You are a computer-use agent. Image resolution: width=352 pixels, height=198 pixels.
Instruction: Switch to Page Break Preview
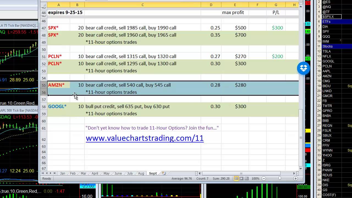[x=247, y=178]
